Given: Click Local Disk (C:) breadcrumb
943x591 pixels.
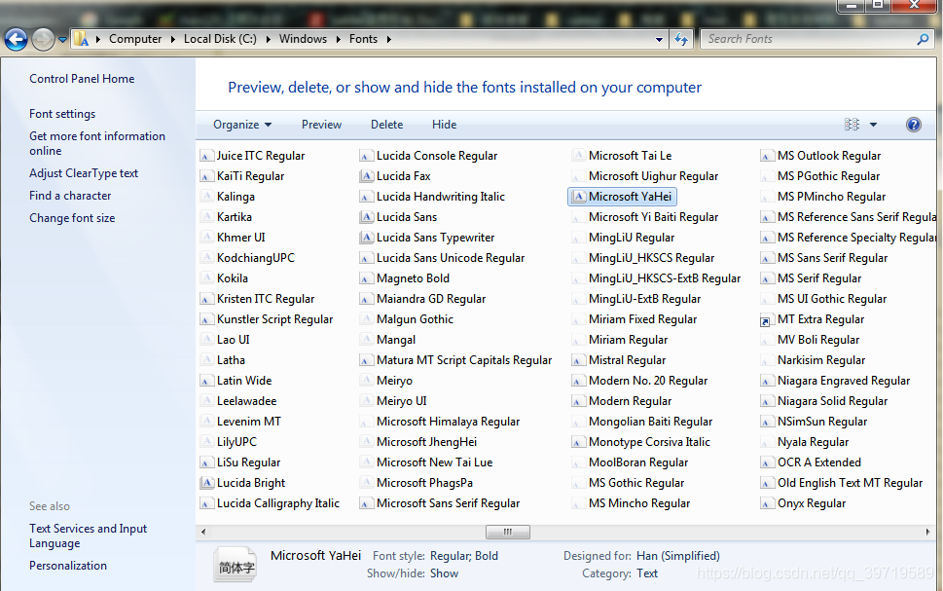Looking at the screenshot, I should click(x=220, y=39).
